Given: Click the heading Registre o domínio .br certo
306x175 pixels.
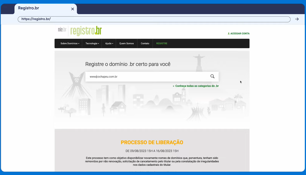Looking at the screenshot, I should pos(128,64).
